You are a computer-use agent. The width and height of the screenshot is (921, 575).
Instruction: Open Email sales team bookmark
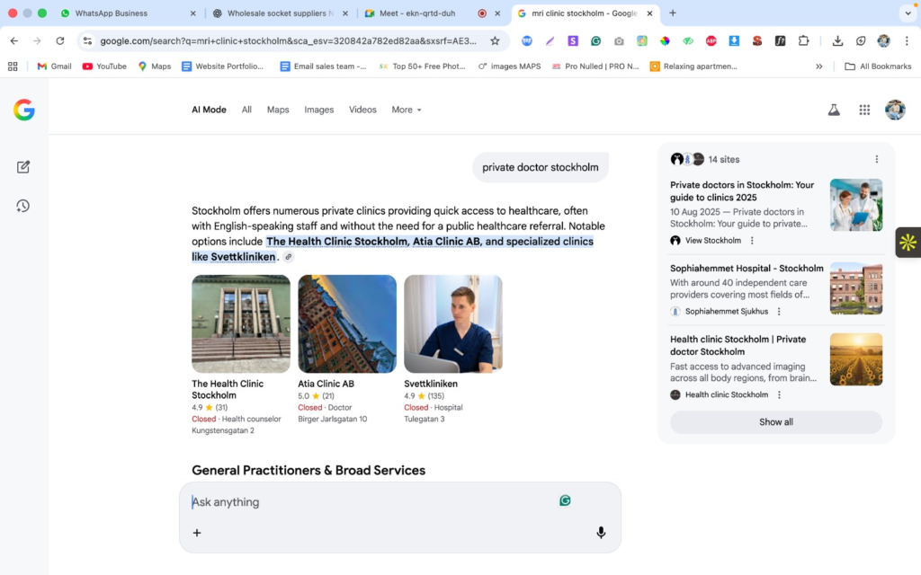tap(323, 66)
